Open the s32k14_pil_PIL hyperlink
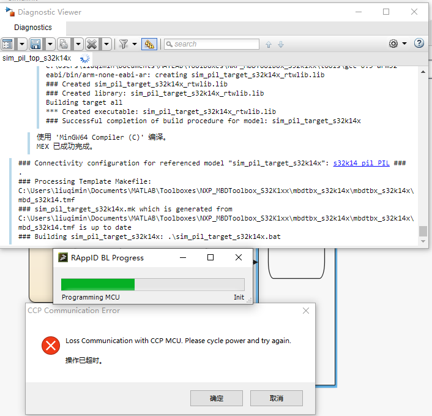 (x=362, y=163)
